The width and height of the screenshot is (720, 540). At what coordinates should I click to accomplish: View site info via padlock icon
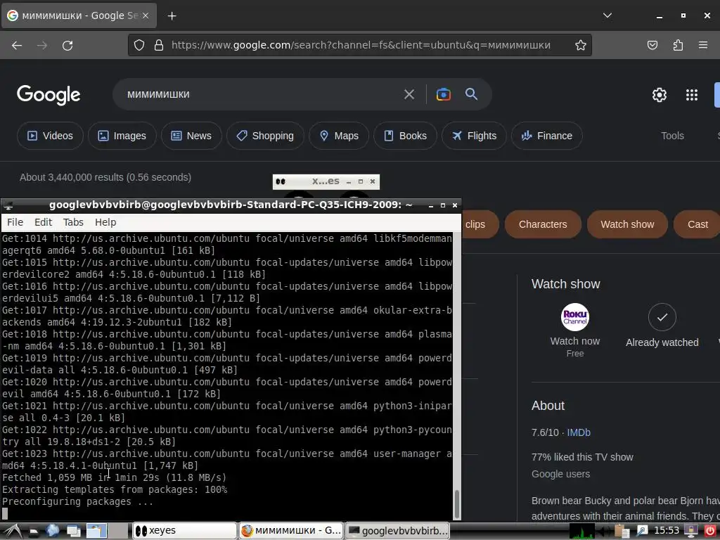point(159,45)
